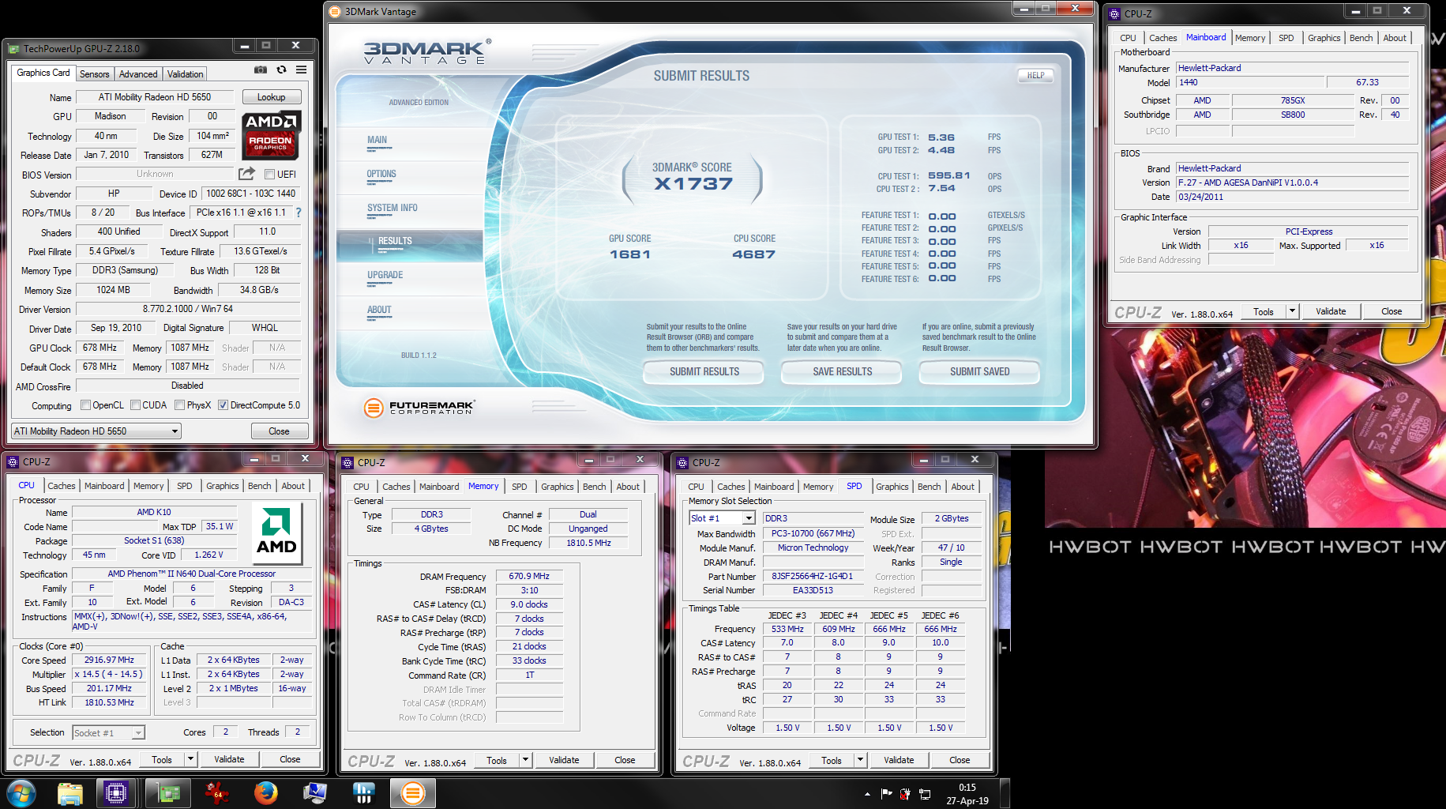Open the Graphics tab in the CPU-Z Memory-tab window
The height and width of the screenshot is (809, 1446).
coord(557,487)
